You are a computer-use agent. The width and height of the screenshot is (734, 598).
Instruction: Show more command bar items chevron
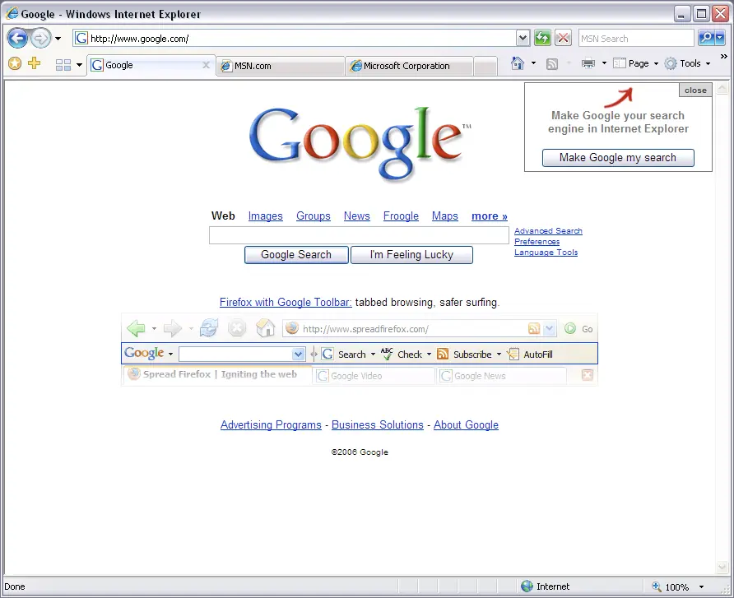pyautogui.click(x=723, y=56)
